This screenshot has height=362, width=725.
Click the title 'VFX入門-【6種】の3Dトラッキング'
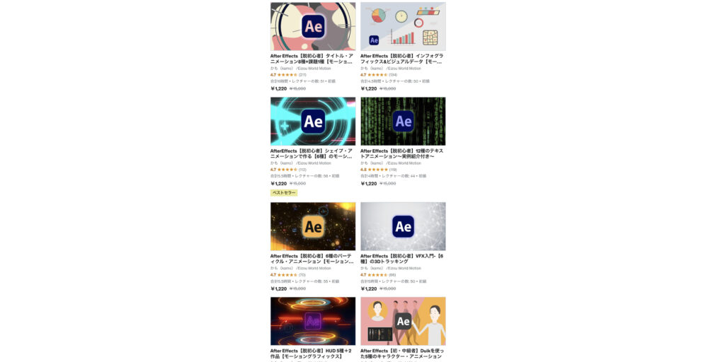click(x=402, y=259)
